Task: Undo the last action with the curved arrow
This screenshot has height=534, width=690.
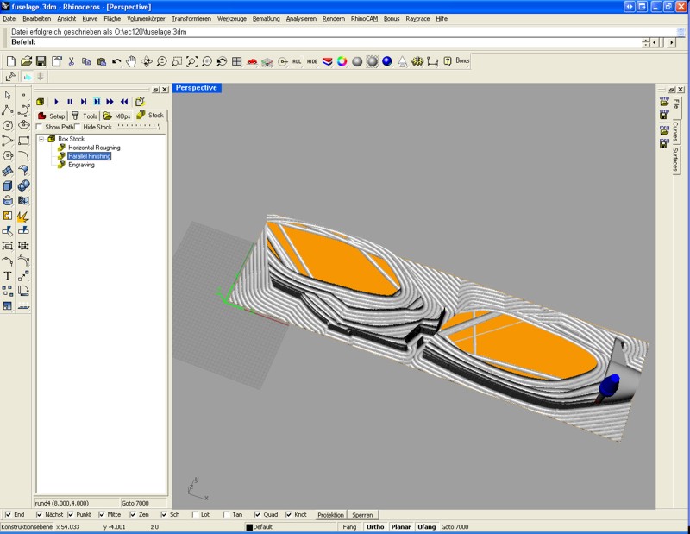Action: tap(116, 61)
